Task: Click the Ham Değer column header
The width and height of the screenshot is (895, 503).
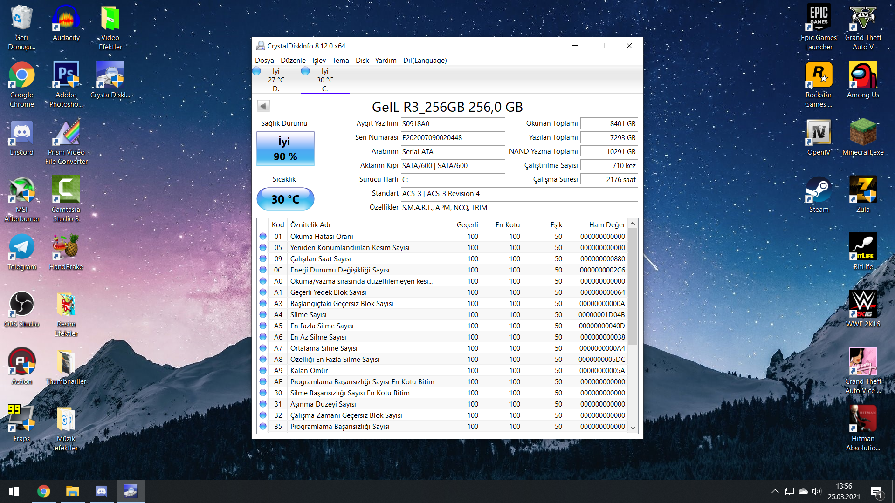Action: pos(606,225)
